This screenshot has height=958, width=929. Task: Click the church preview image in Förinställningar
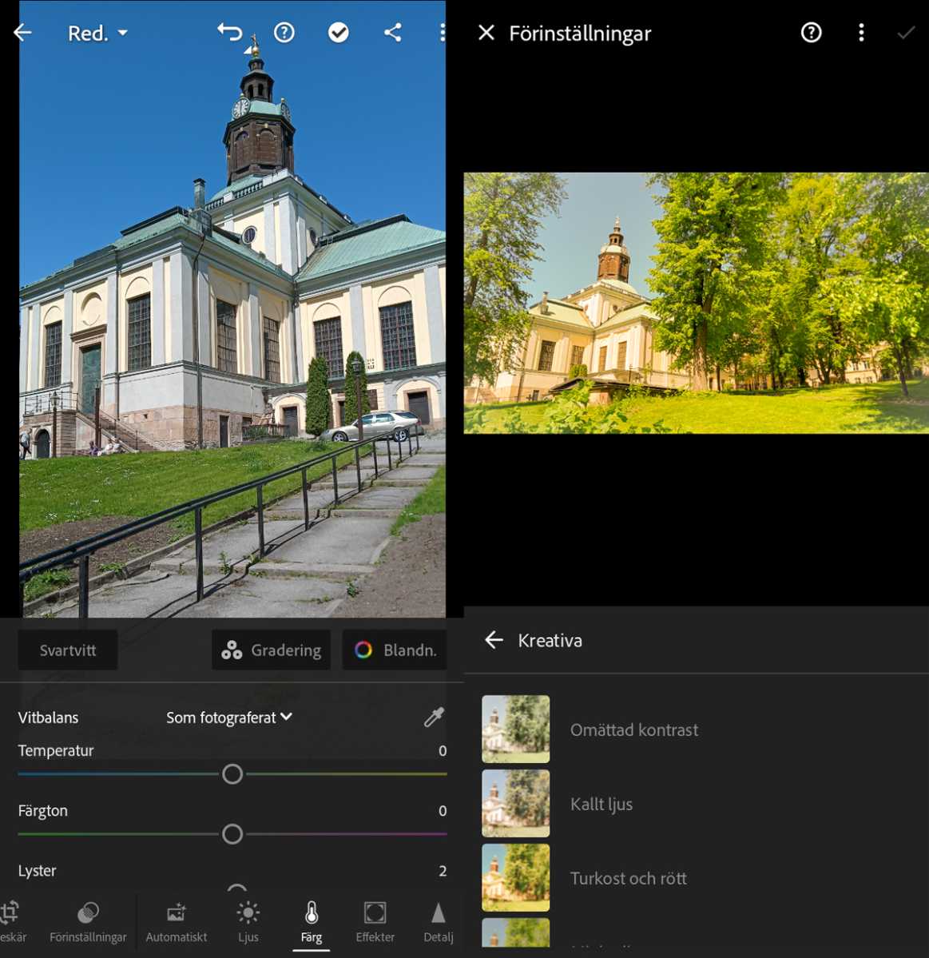click(x=697, y=303)
